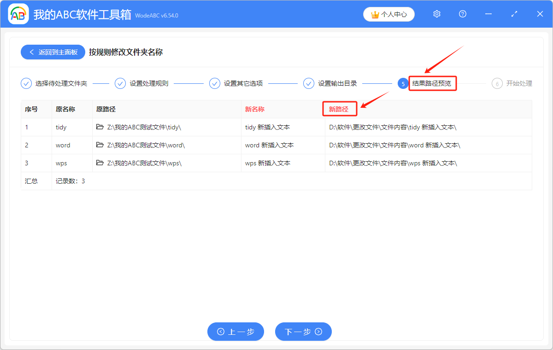Click the checkmark icon for 设置输出目录 step
Image resolution: width=553 pixels, height=350 pixels.
(308, 83)
